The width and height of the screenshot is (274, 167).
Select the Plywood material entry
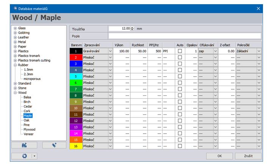[30, 129]
